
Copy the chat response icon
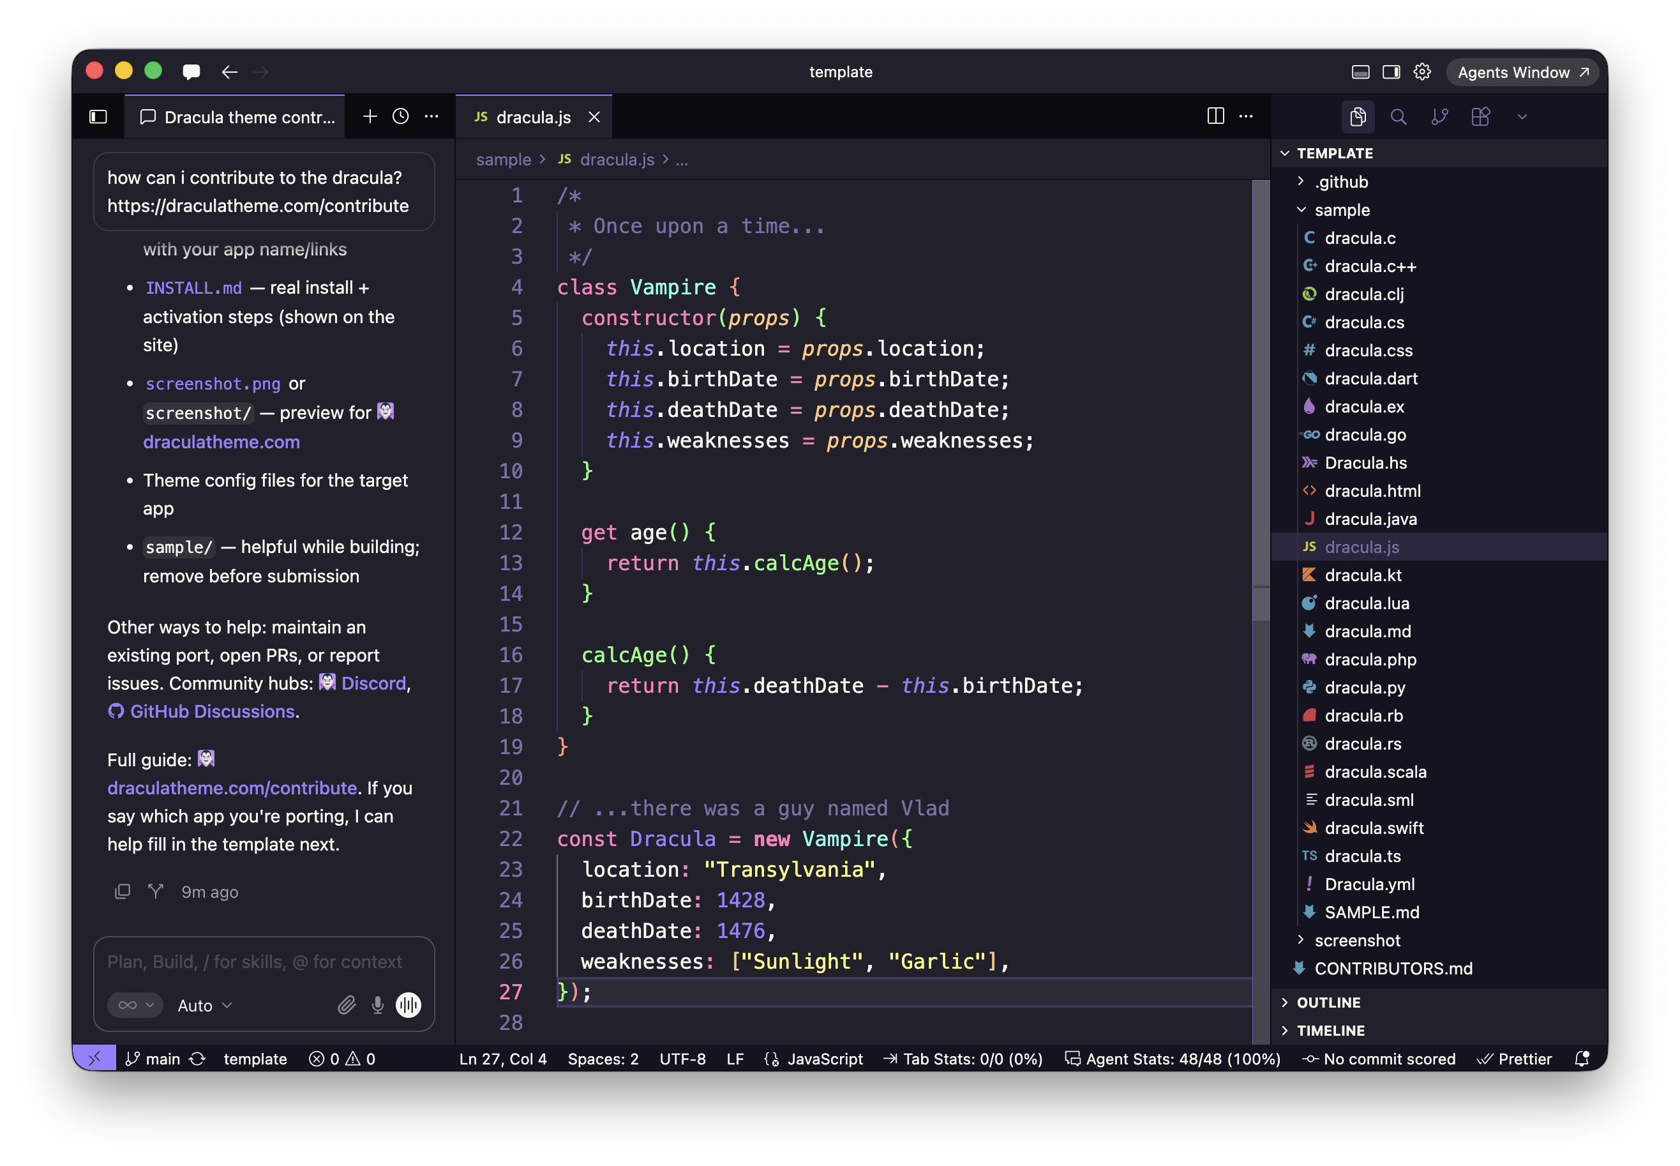tap(123, 891)
